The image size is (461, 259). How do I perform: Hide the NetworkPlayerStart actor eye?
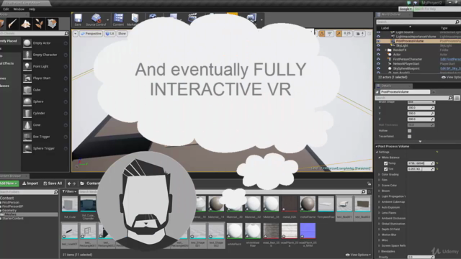tap(378, 64)
